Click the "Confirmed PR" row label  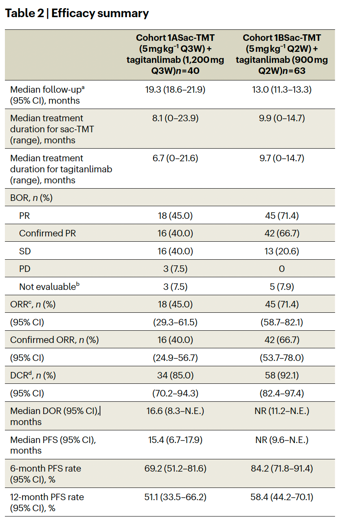click(x=47, y=234)
